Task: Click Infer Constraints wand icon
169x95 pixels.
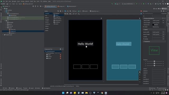Action: [76, 14]
